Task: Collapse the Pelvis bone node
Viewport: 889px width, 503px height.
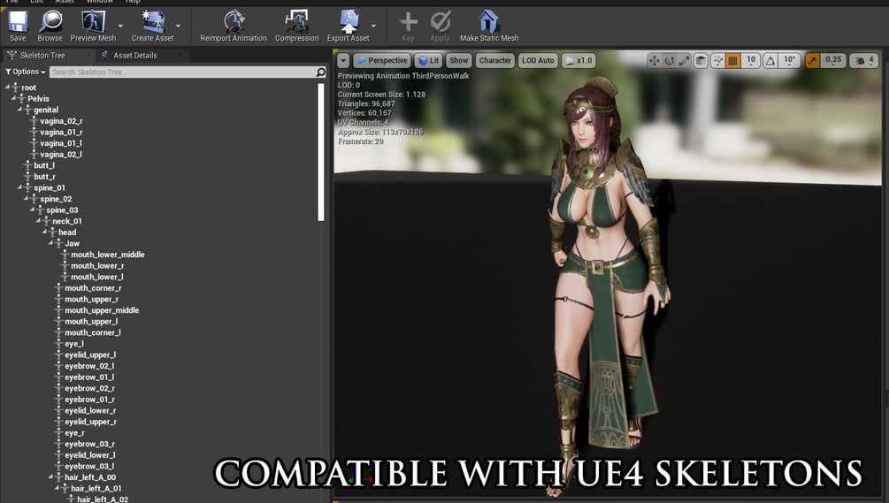Action: point(13,98)
